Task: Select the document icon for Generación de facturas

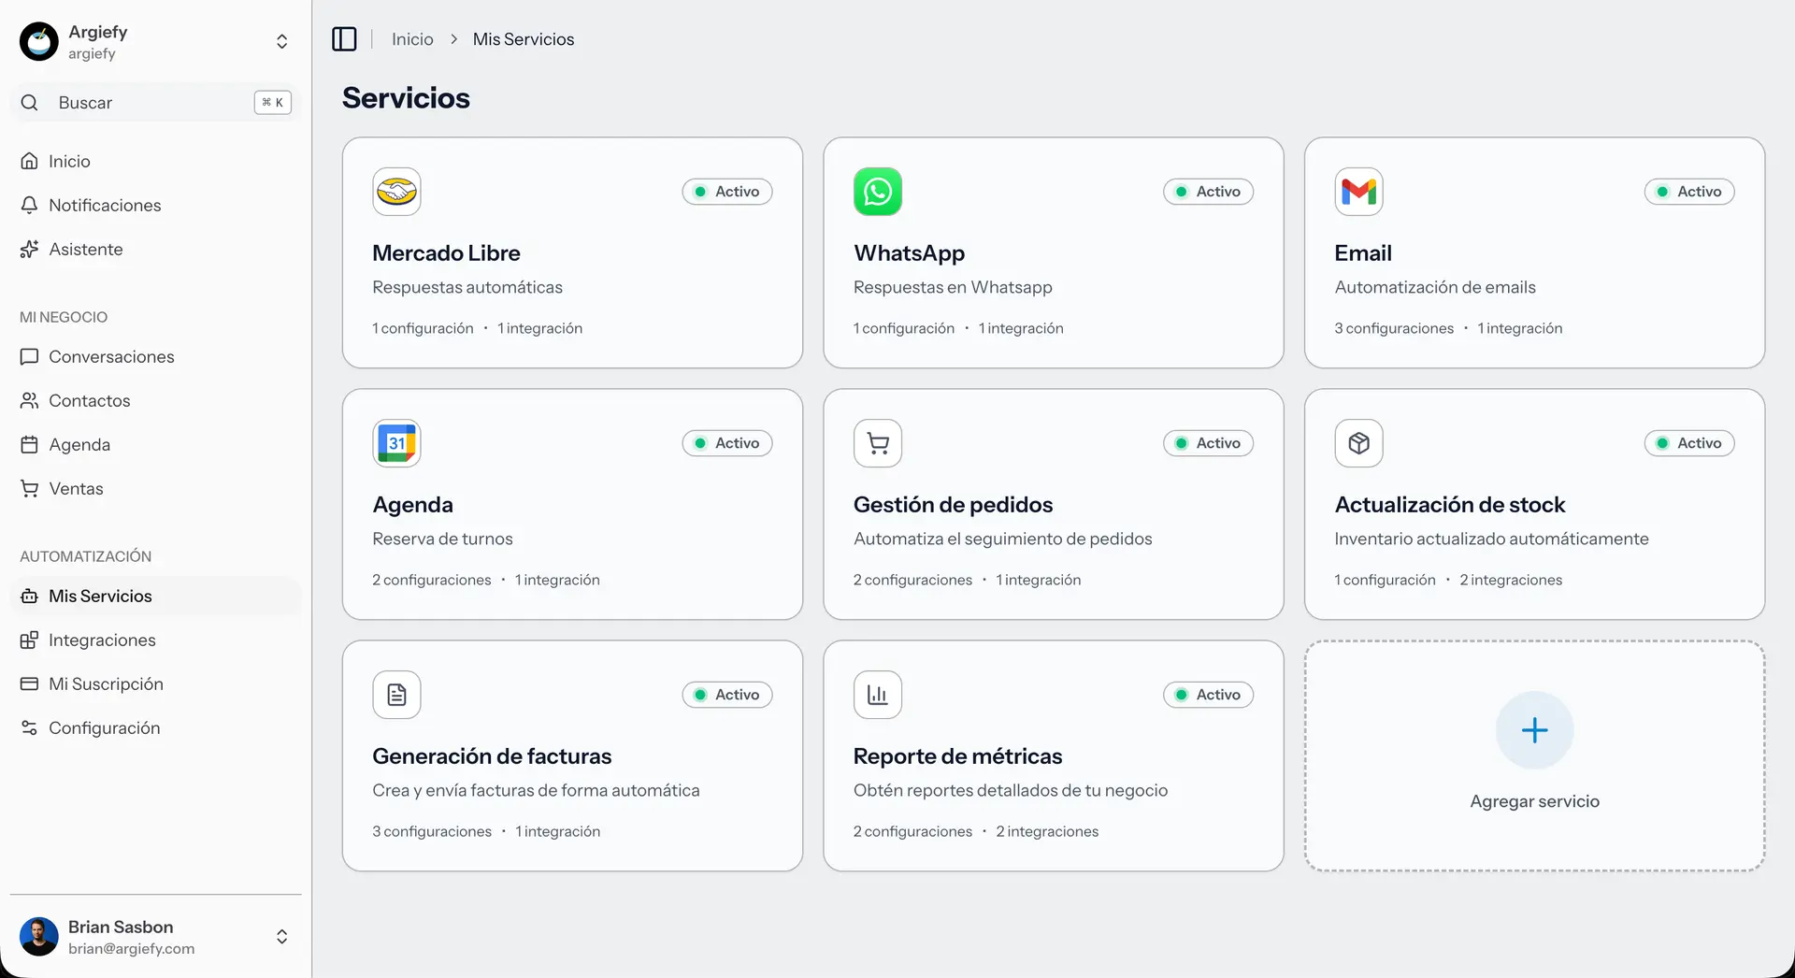Action: [396, 694]
